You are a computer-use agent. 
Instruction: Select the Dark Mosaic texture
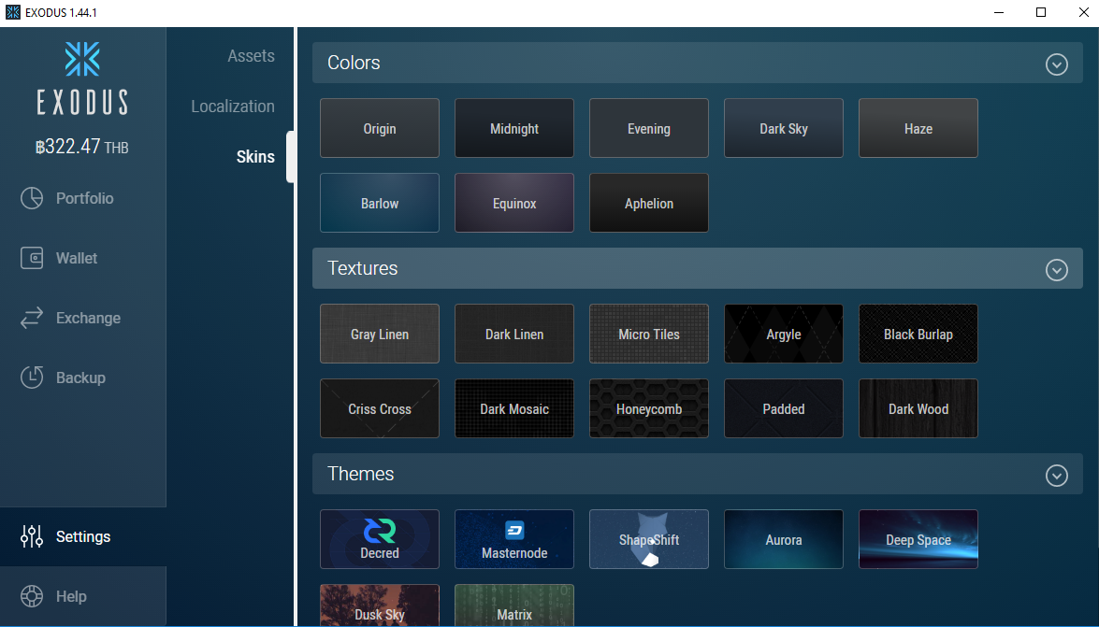pyautogui.click(x=514, y=409)
